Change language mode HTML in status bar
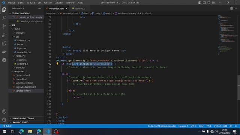The width and height of the screenshot is (240, 135). tap(208, 126)
